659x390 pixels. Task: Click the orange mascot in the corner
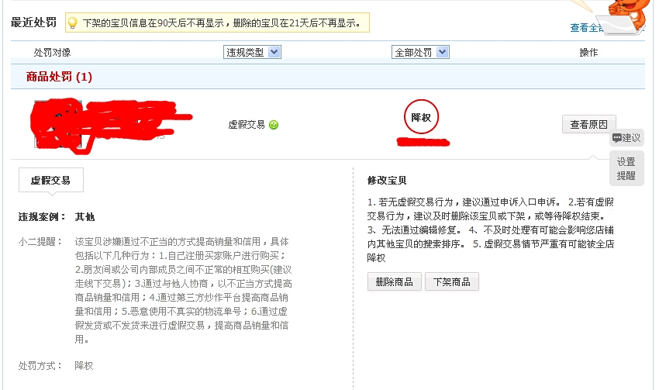click(x=624, y=12)
